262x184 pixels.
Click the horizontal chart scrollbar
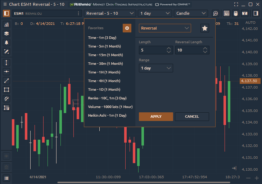pos(144,182)
